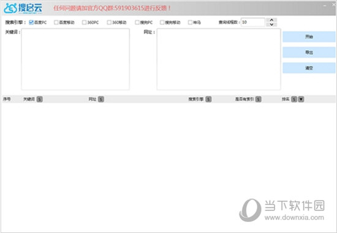Screen dimensions: 337x233
Task: Click the S icon beside 关键词 column
Action: (x=40, y=99)
